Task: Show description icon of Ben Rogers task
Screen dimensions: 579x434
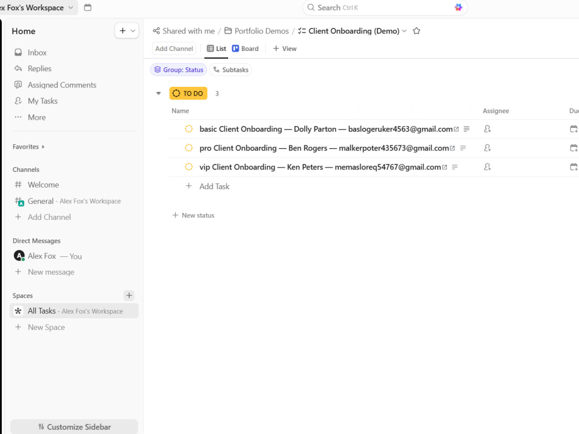Action: (x=463, y=148)
